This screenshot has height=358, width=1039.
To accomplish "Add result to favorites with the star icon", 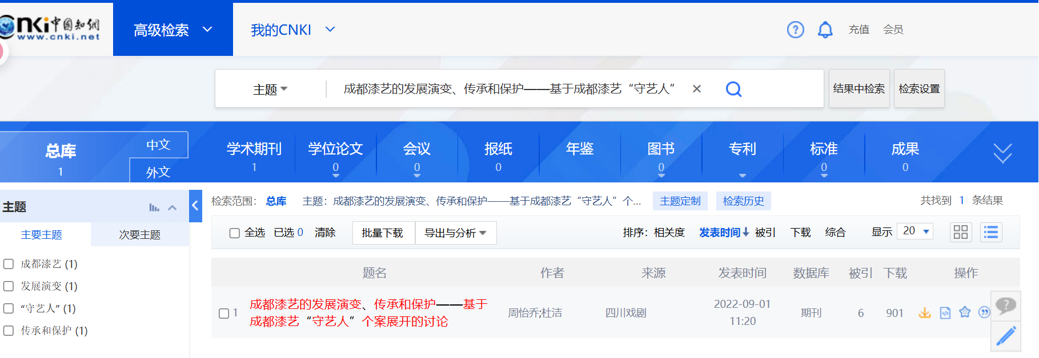I will [965, 312].
